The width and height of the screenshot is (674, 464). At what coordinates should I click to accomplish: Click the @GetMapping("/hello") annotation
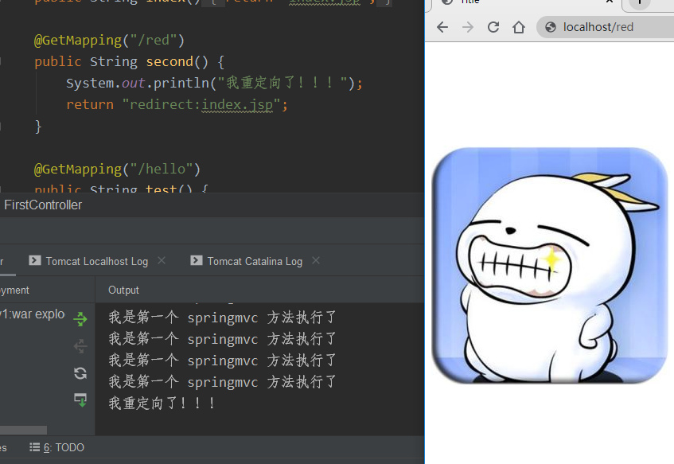(117, 169)
